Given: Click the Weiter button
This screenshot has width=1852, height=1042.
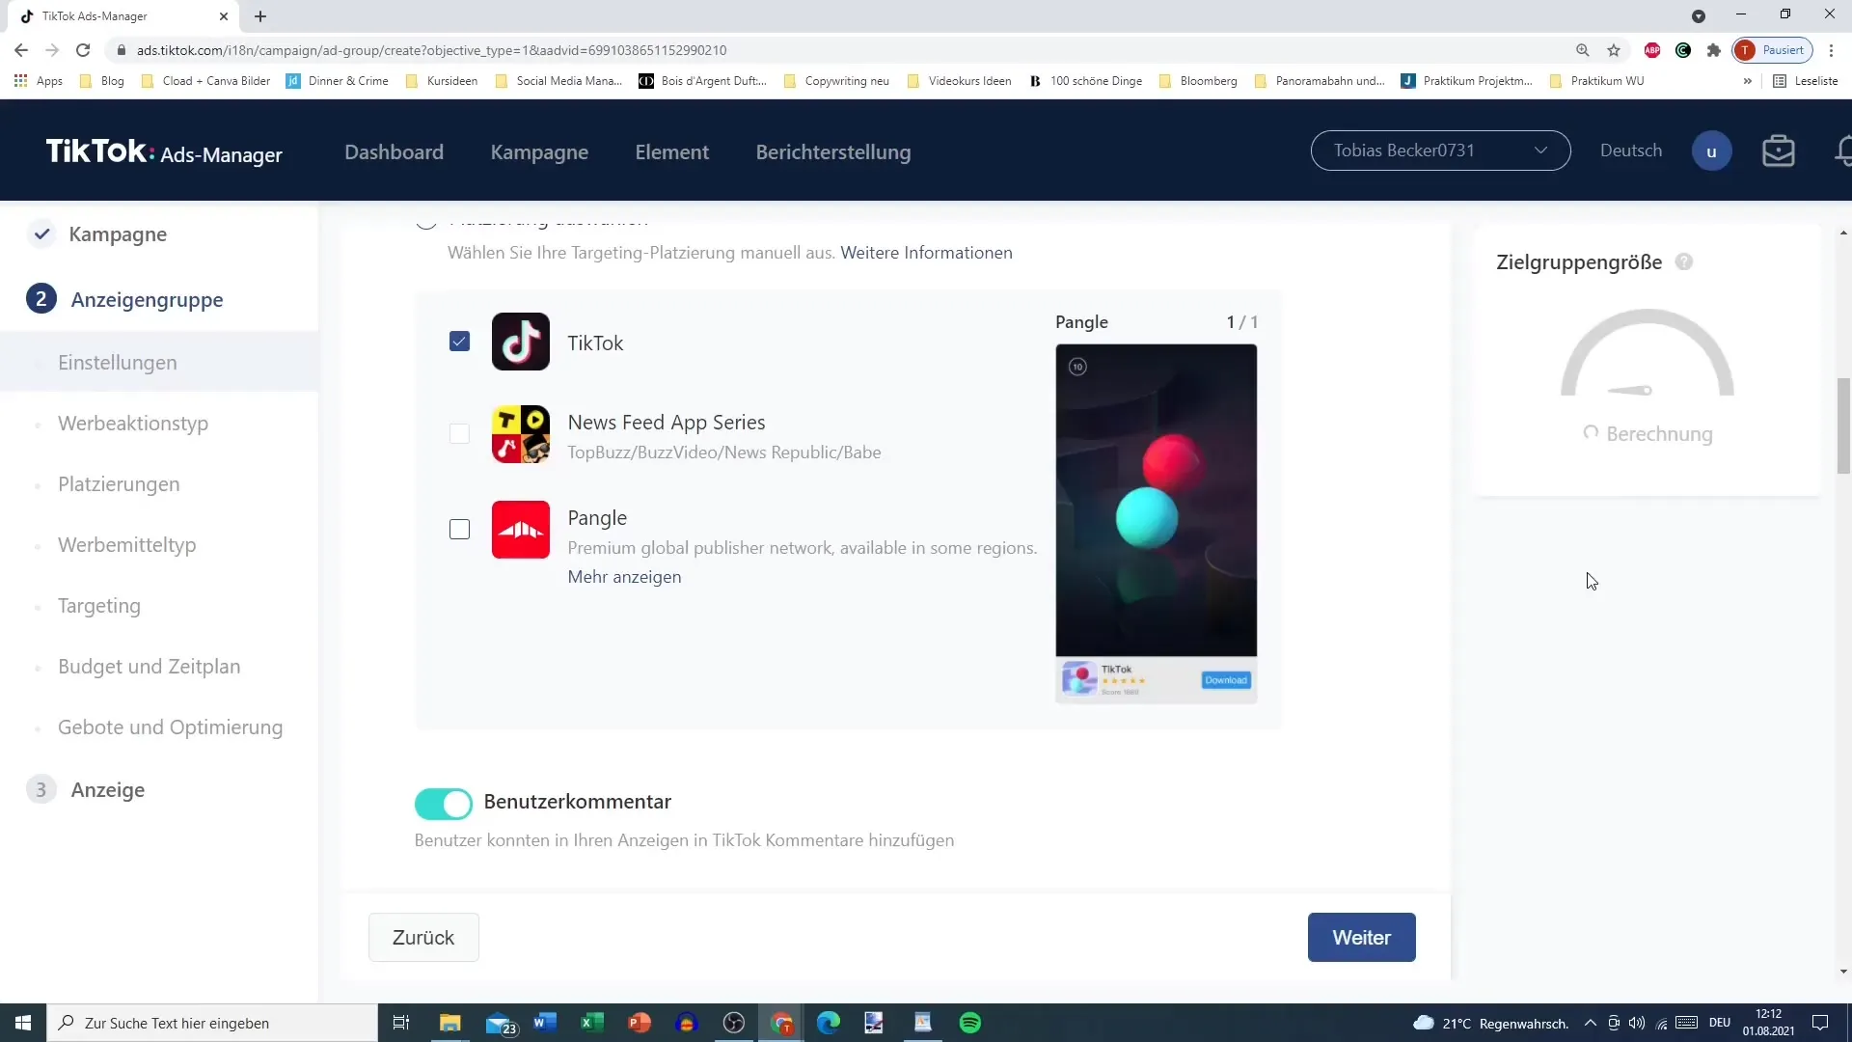Looking at the screenshot, I should click(1361, 938).
